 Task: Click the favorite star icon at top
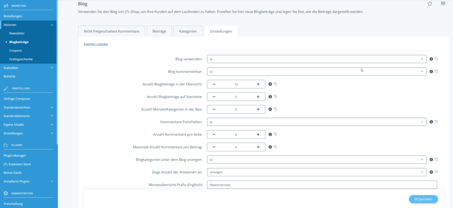[x=430, y=4]
